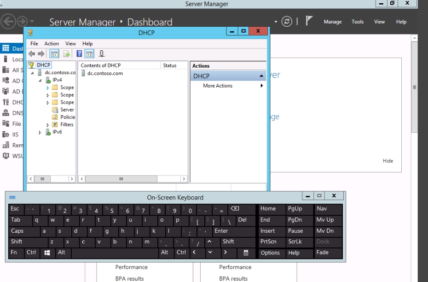Toggle ScrLk on the On-Screen Keyboard

coord(300,242)
